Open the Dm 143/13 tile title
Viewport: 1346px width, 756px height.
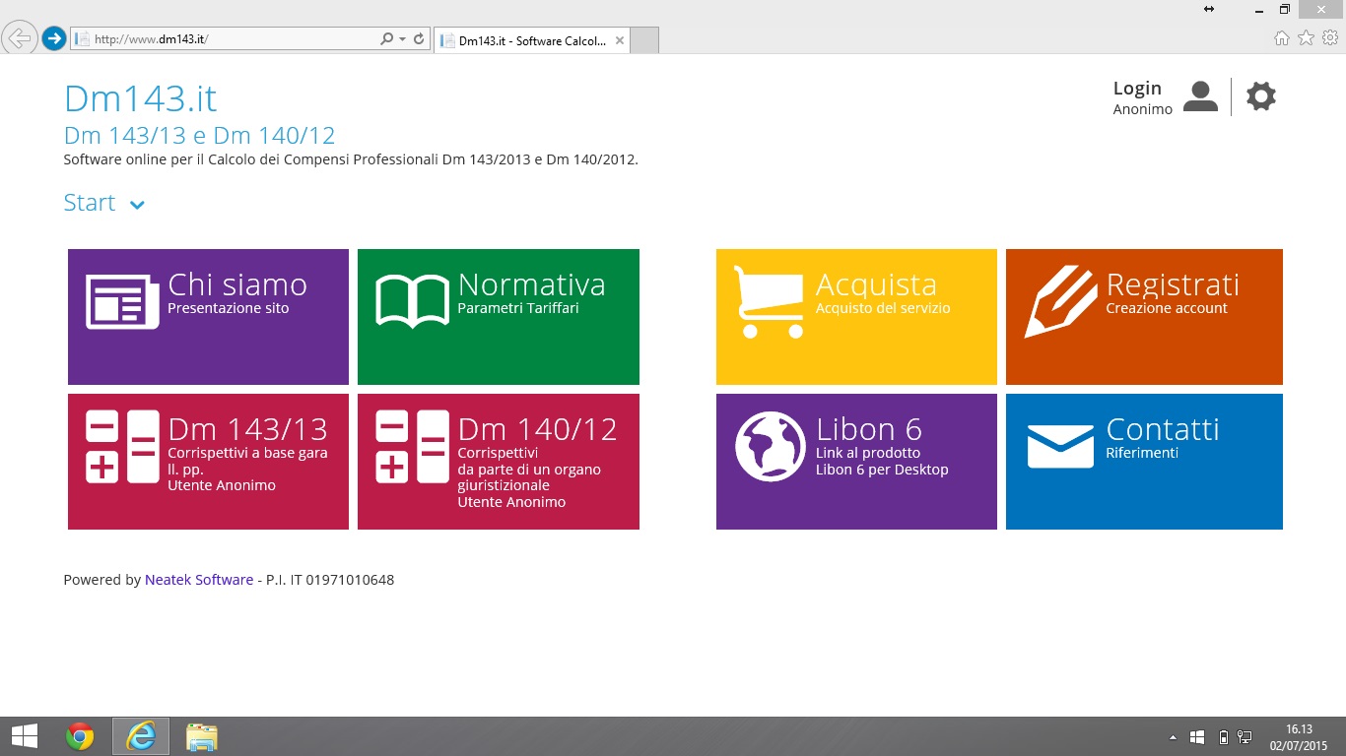[x=247, y=429]
